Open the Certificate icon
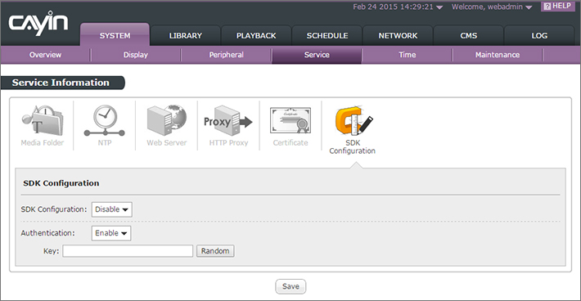Screen dimensions: 581x301 point(290,121)
